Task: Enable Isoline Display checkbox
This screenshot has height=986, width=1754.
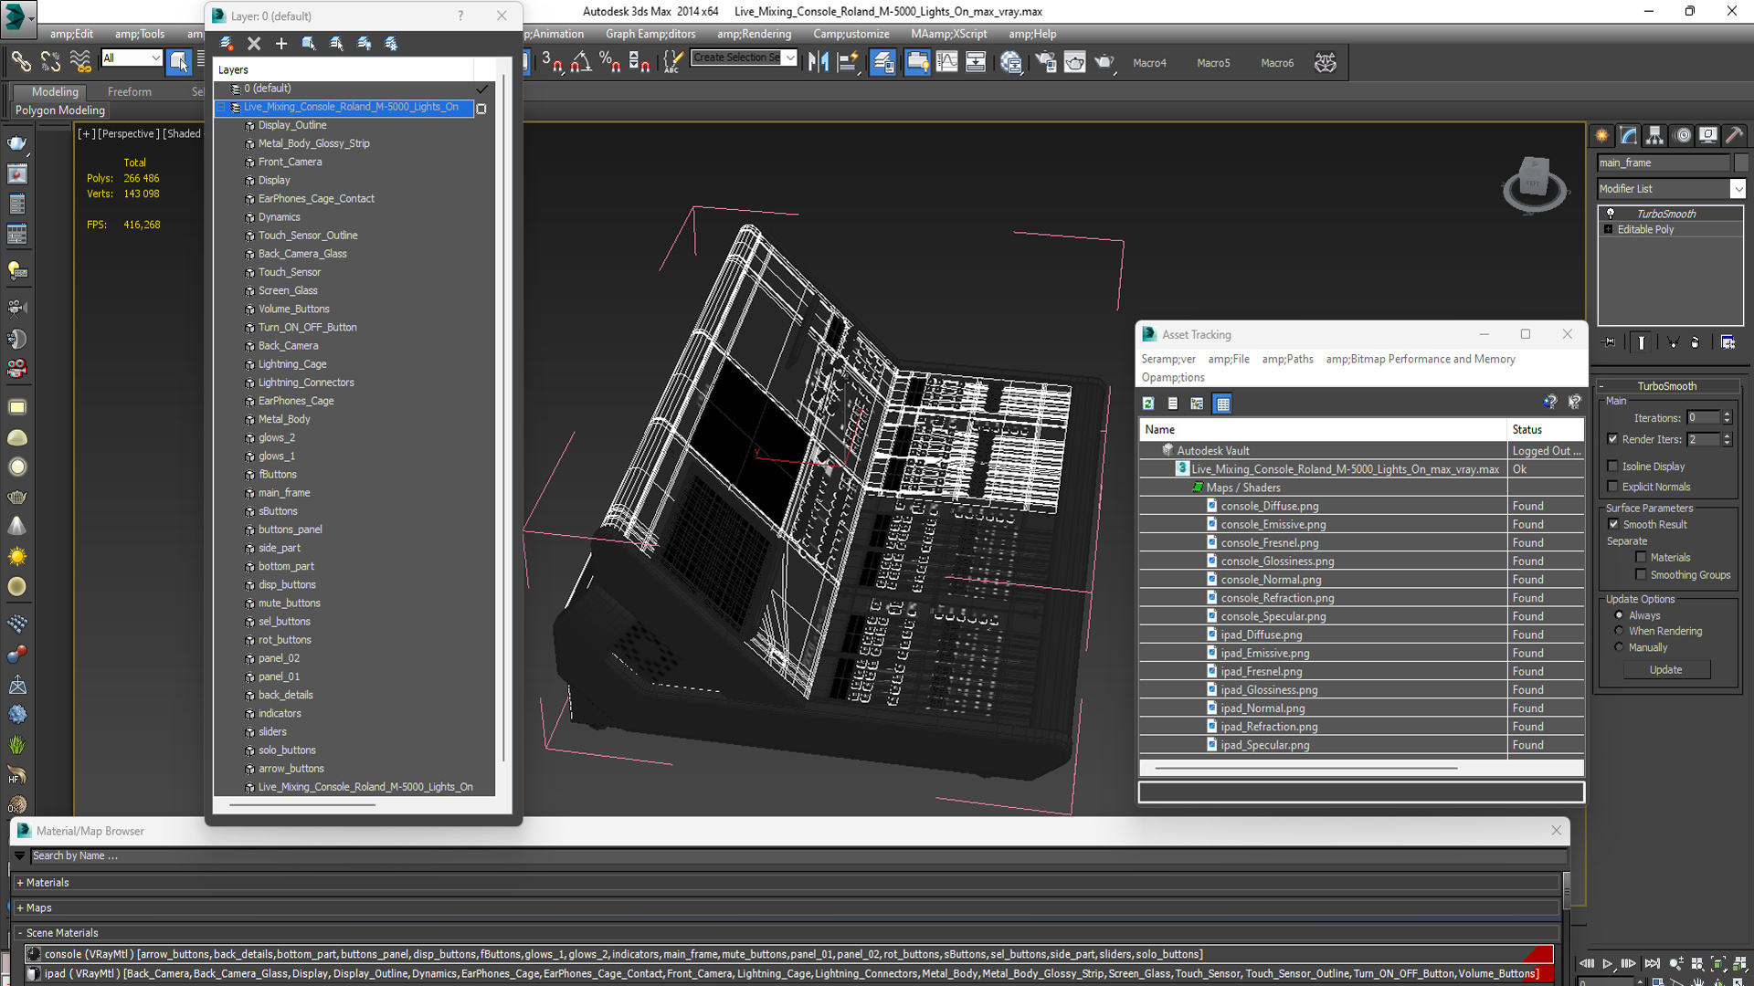Action: pos(1613,467)
